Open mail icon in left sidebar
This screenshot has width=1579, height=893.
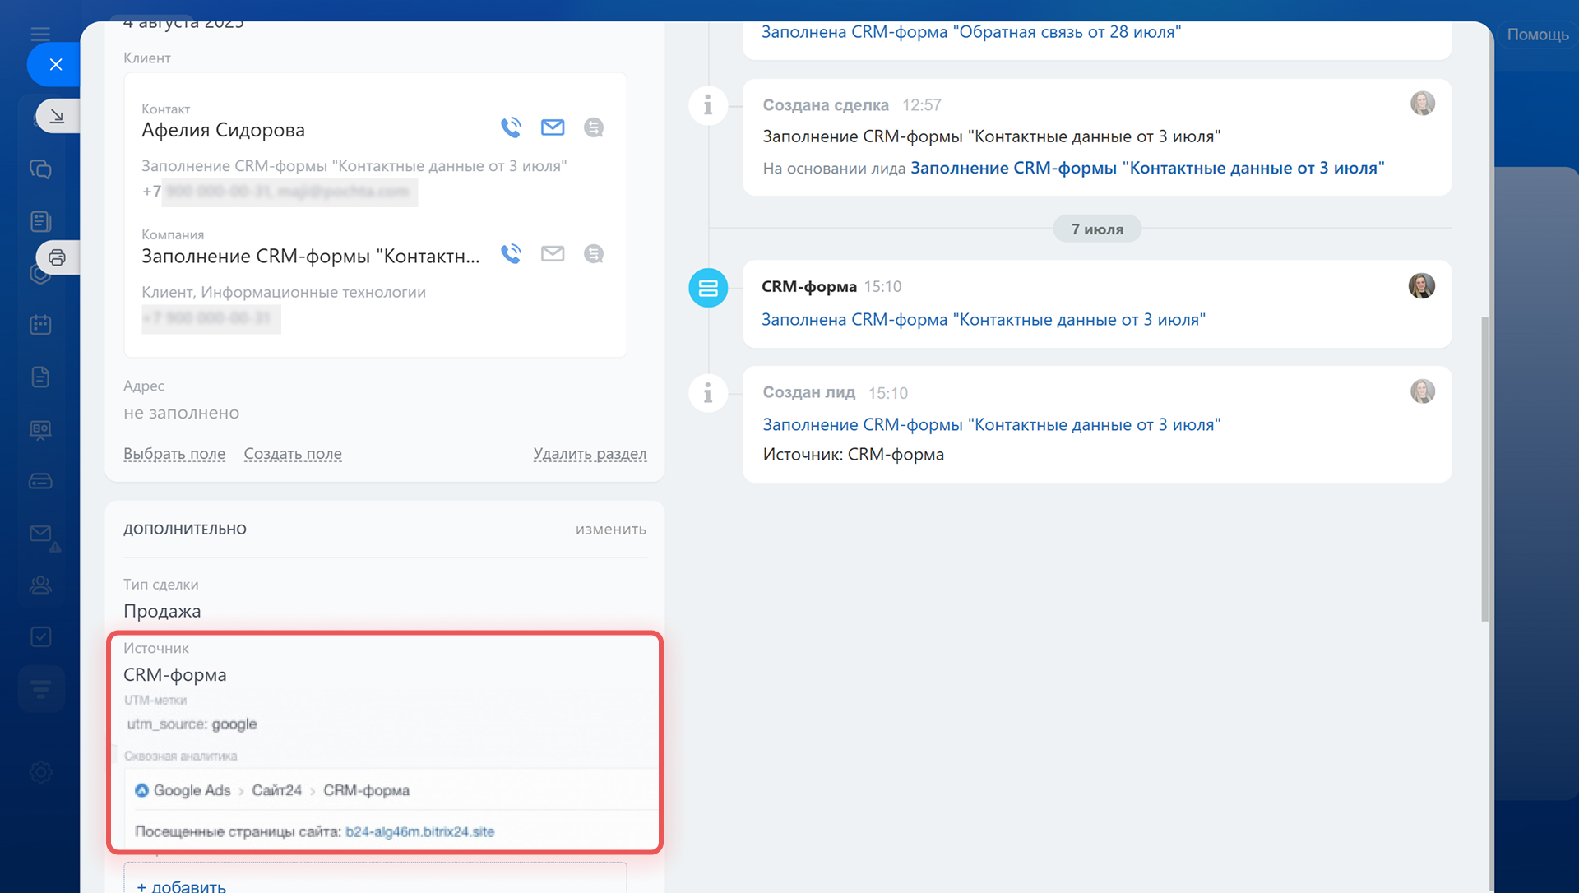[x=40, y=534]
